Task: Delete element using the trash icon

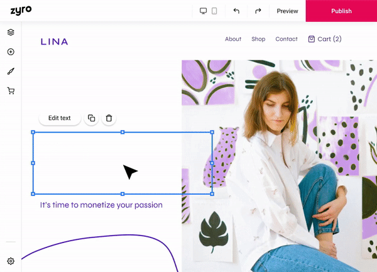Action: click(x=109, y=118)
